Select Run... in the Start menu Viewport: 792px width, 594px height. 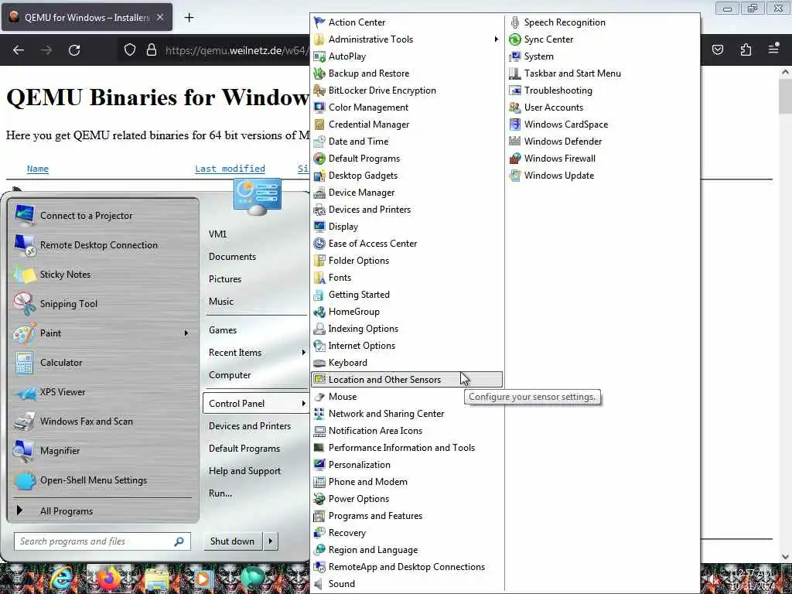pyautogui.click(x=220, y=493)
